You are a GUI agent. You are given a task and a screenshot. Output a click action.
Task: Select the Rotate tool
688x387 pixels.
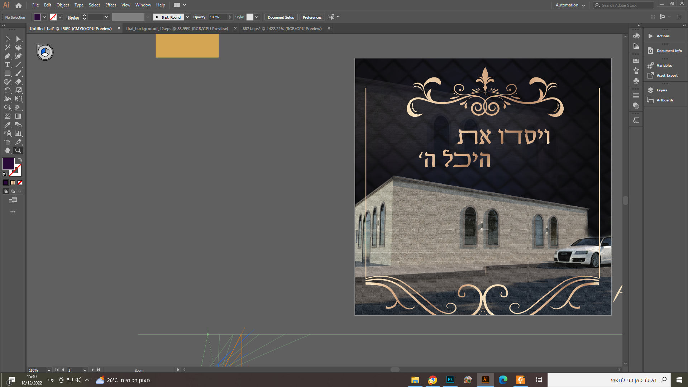[x=7, y=90]
